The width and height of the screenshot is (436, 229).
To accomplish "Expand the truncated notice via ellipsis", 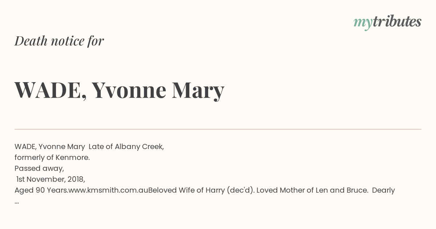I will pyautogui.click(x=17, y=202).
